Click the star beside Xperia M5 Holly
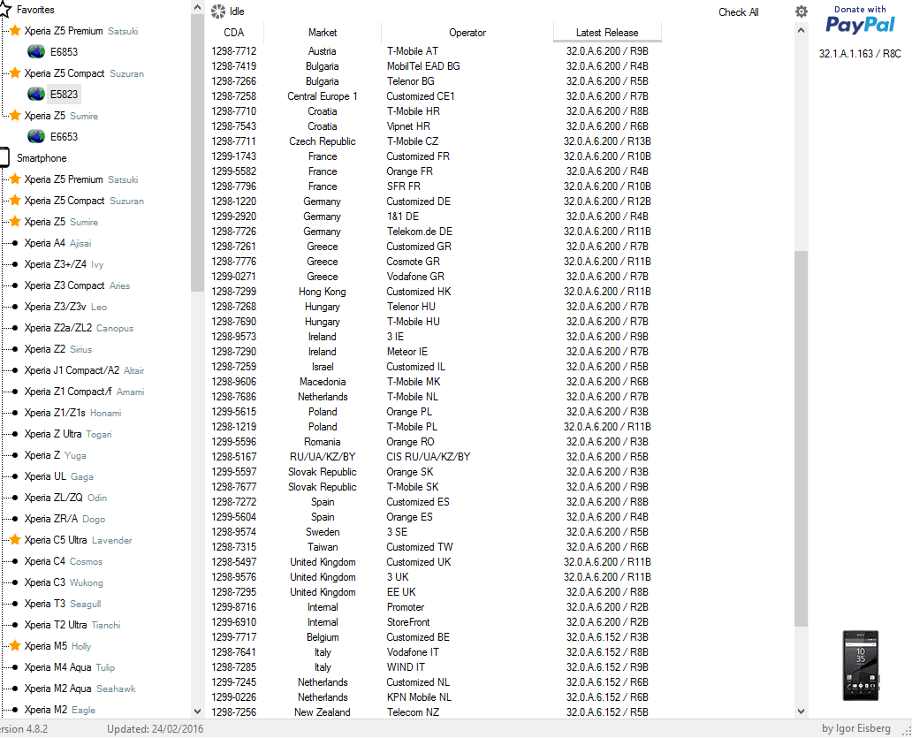Viewport: 912px width, 738px height. coord(15,646)
